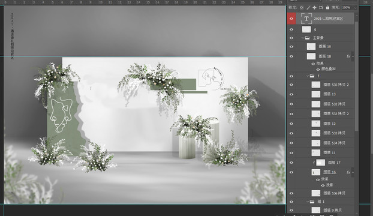Toggle the 投影 drop shadow effect visibility
The image size is (373, 216).
(323, 185)
